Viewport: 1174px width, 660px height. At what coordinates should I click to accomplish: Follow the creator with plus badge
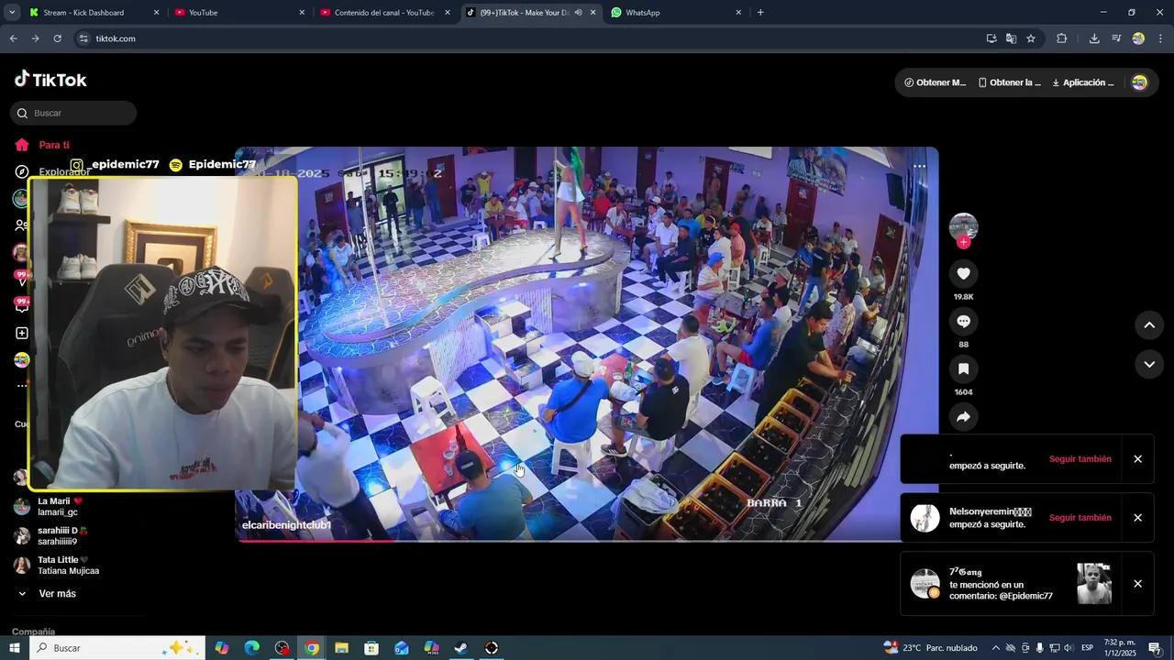click(963, 243)
